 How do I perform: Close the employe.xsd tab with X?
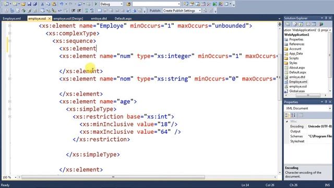(50, 19)
